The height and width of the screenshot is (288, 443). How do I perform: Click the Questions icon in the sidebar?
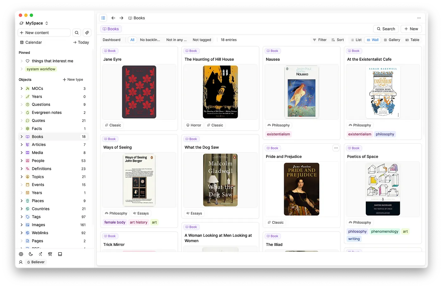tap(28, 104)
